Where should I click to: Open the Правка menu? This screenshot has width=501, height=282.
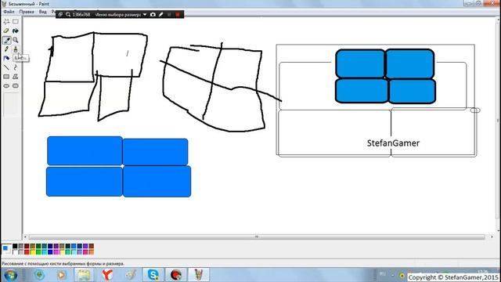pos(27,12)
